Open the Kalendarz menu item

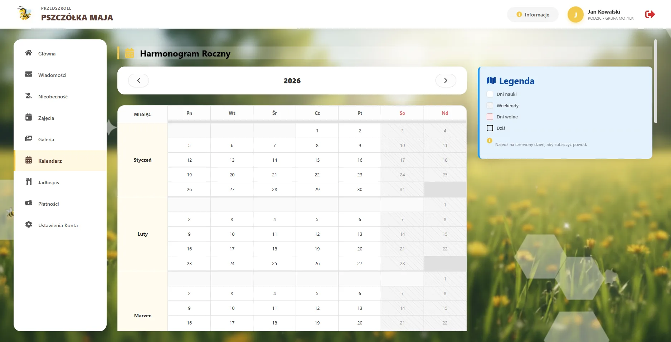click(x=60, y=161)
